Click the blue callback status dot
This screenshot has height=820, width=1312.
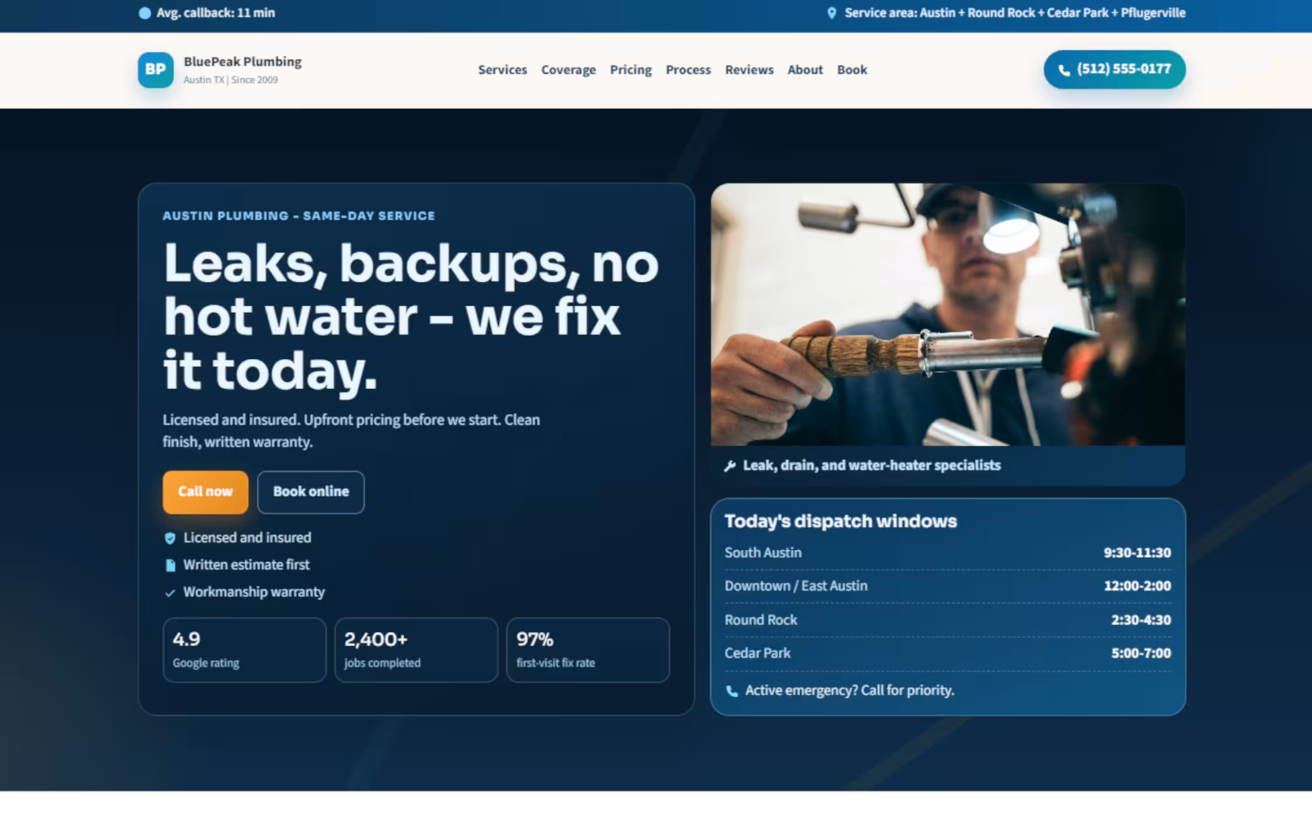145,13
